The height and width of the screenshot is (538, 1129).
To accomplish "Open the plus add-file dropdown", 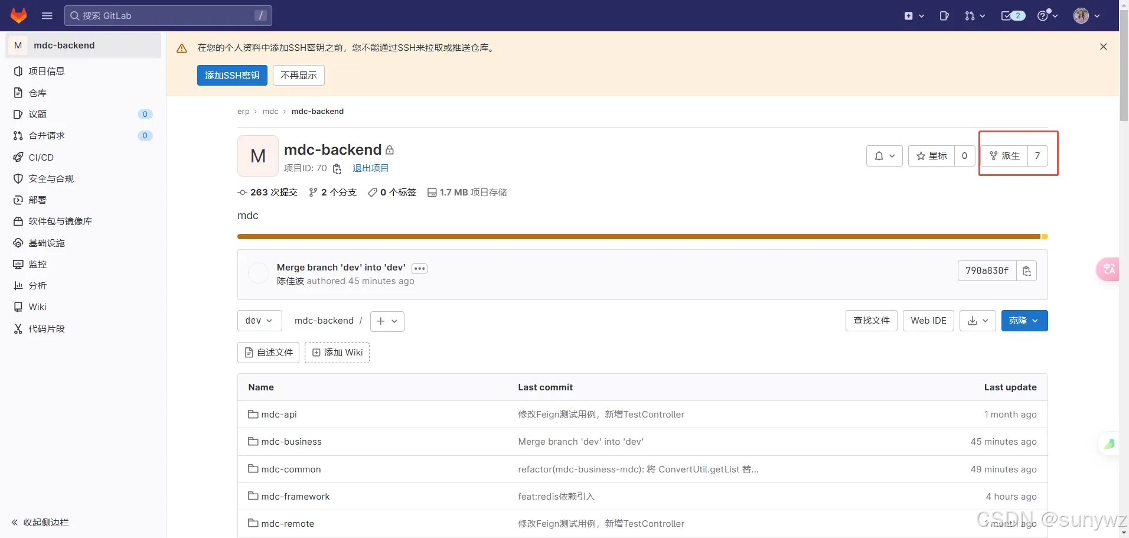I will click(x=387, y=321).
